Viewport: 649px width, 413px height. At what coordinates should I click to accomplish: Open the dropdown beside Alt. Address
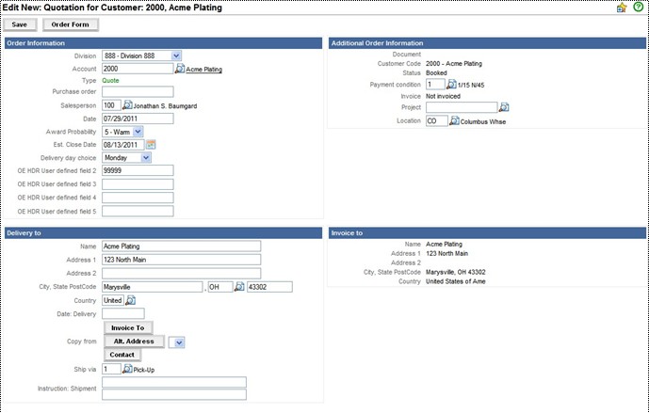[x=179, y=342]
